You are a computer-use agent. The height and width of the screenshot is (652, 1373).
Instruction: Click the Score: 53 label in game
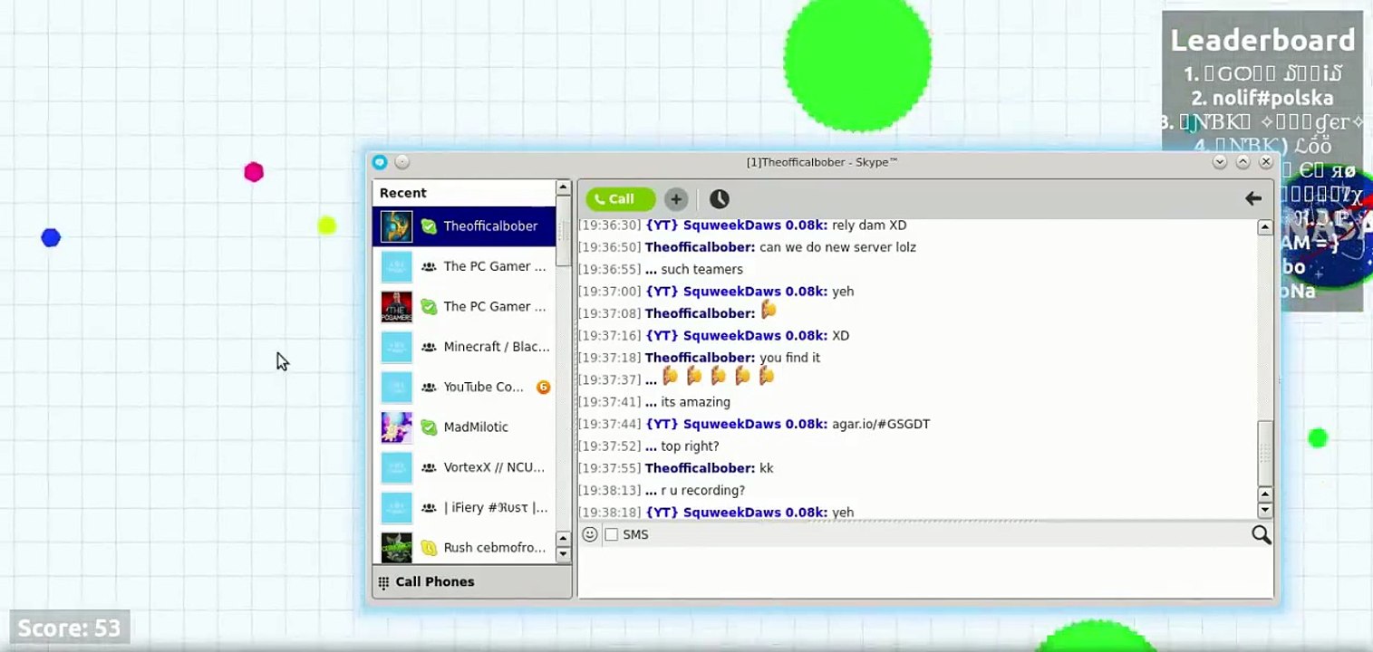[x=69, y=628]
